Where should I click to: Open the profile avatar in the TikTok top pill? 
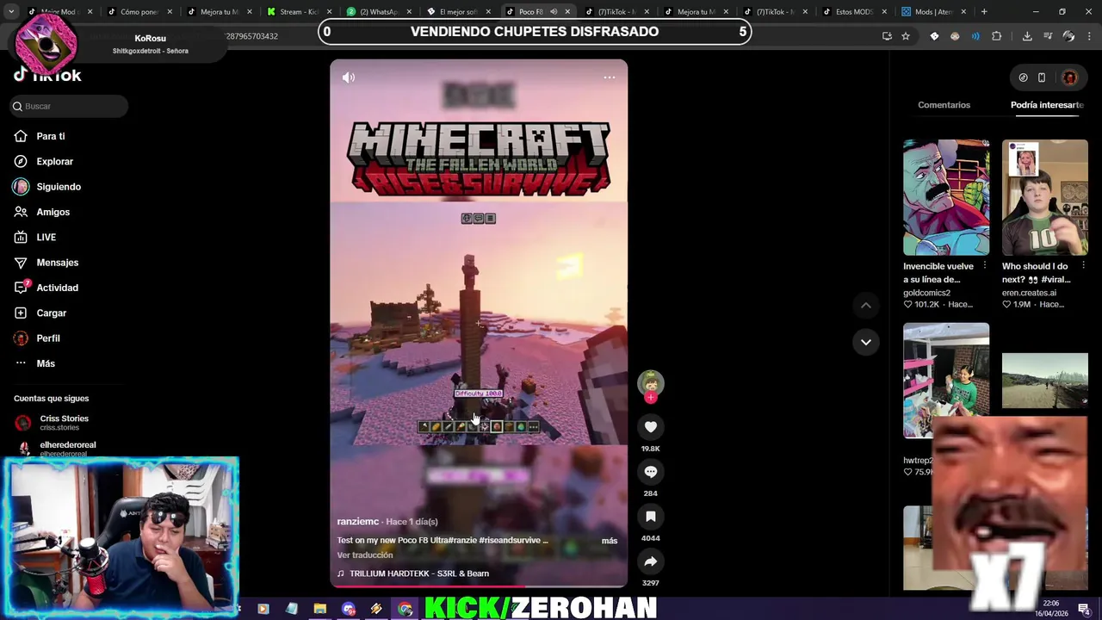[x=1069, y=77]
